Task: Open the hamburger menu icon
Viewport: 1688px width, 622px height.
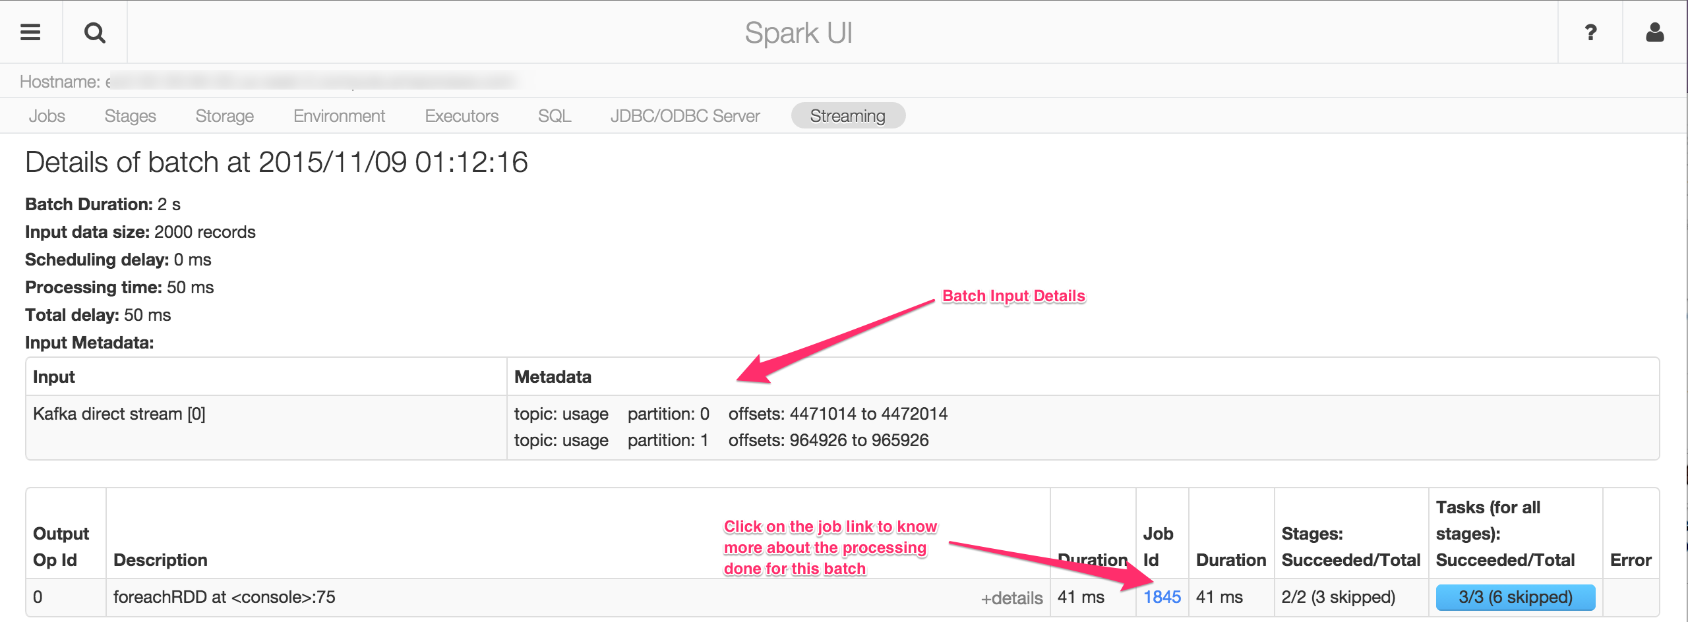Action: 30,32
